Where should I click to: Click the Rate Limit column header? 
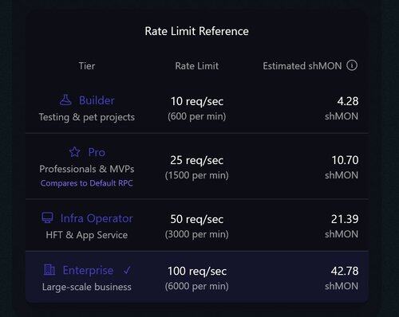tap(197, 66)
